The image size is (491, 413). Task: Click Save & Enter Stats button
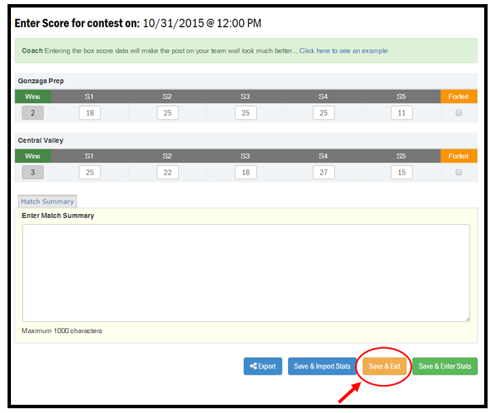point(445,367)
